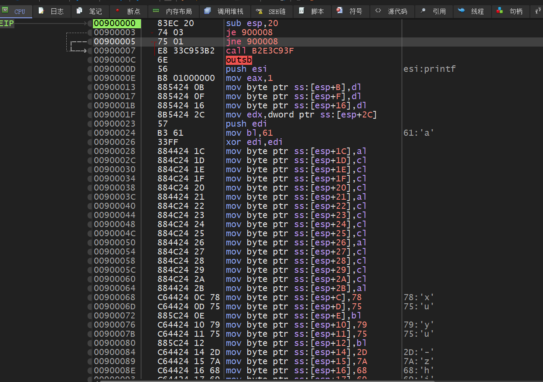
Task: Click the comment 2D:'-'
Action: tap(419, 352)
